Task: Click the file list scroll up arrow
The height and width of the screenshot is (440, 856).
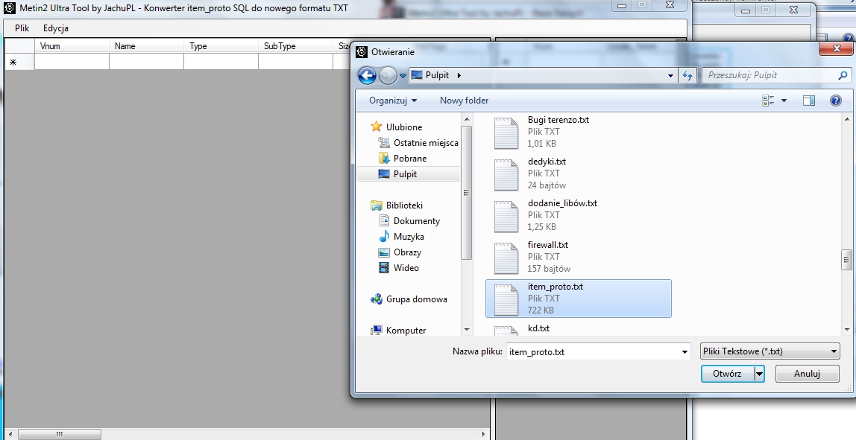Action: [847, 119]
